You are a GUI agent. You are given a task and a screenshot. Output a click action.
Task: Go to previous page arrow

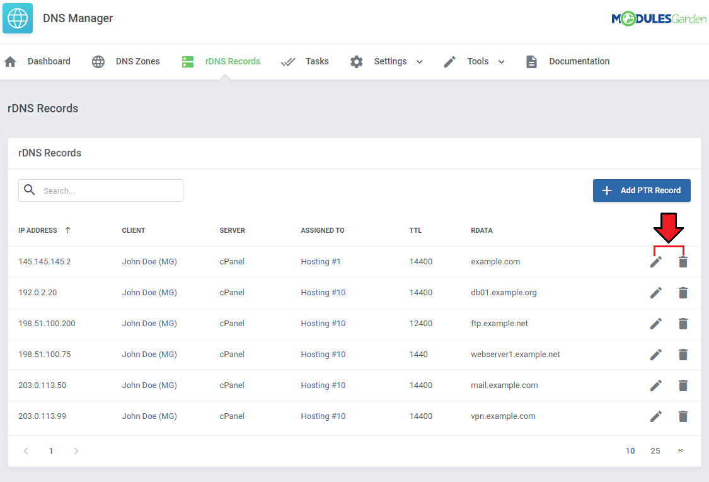click(x=26, y=451)
